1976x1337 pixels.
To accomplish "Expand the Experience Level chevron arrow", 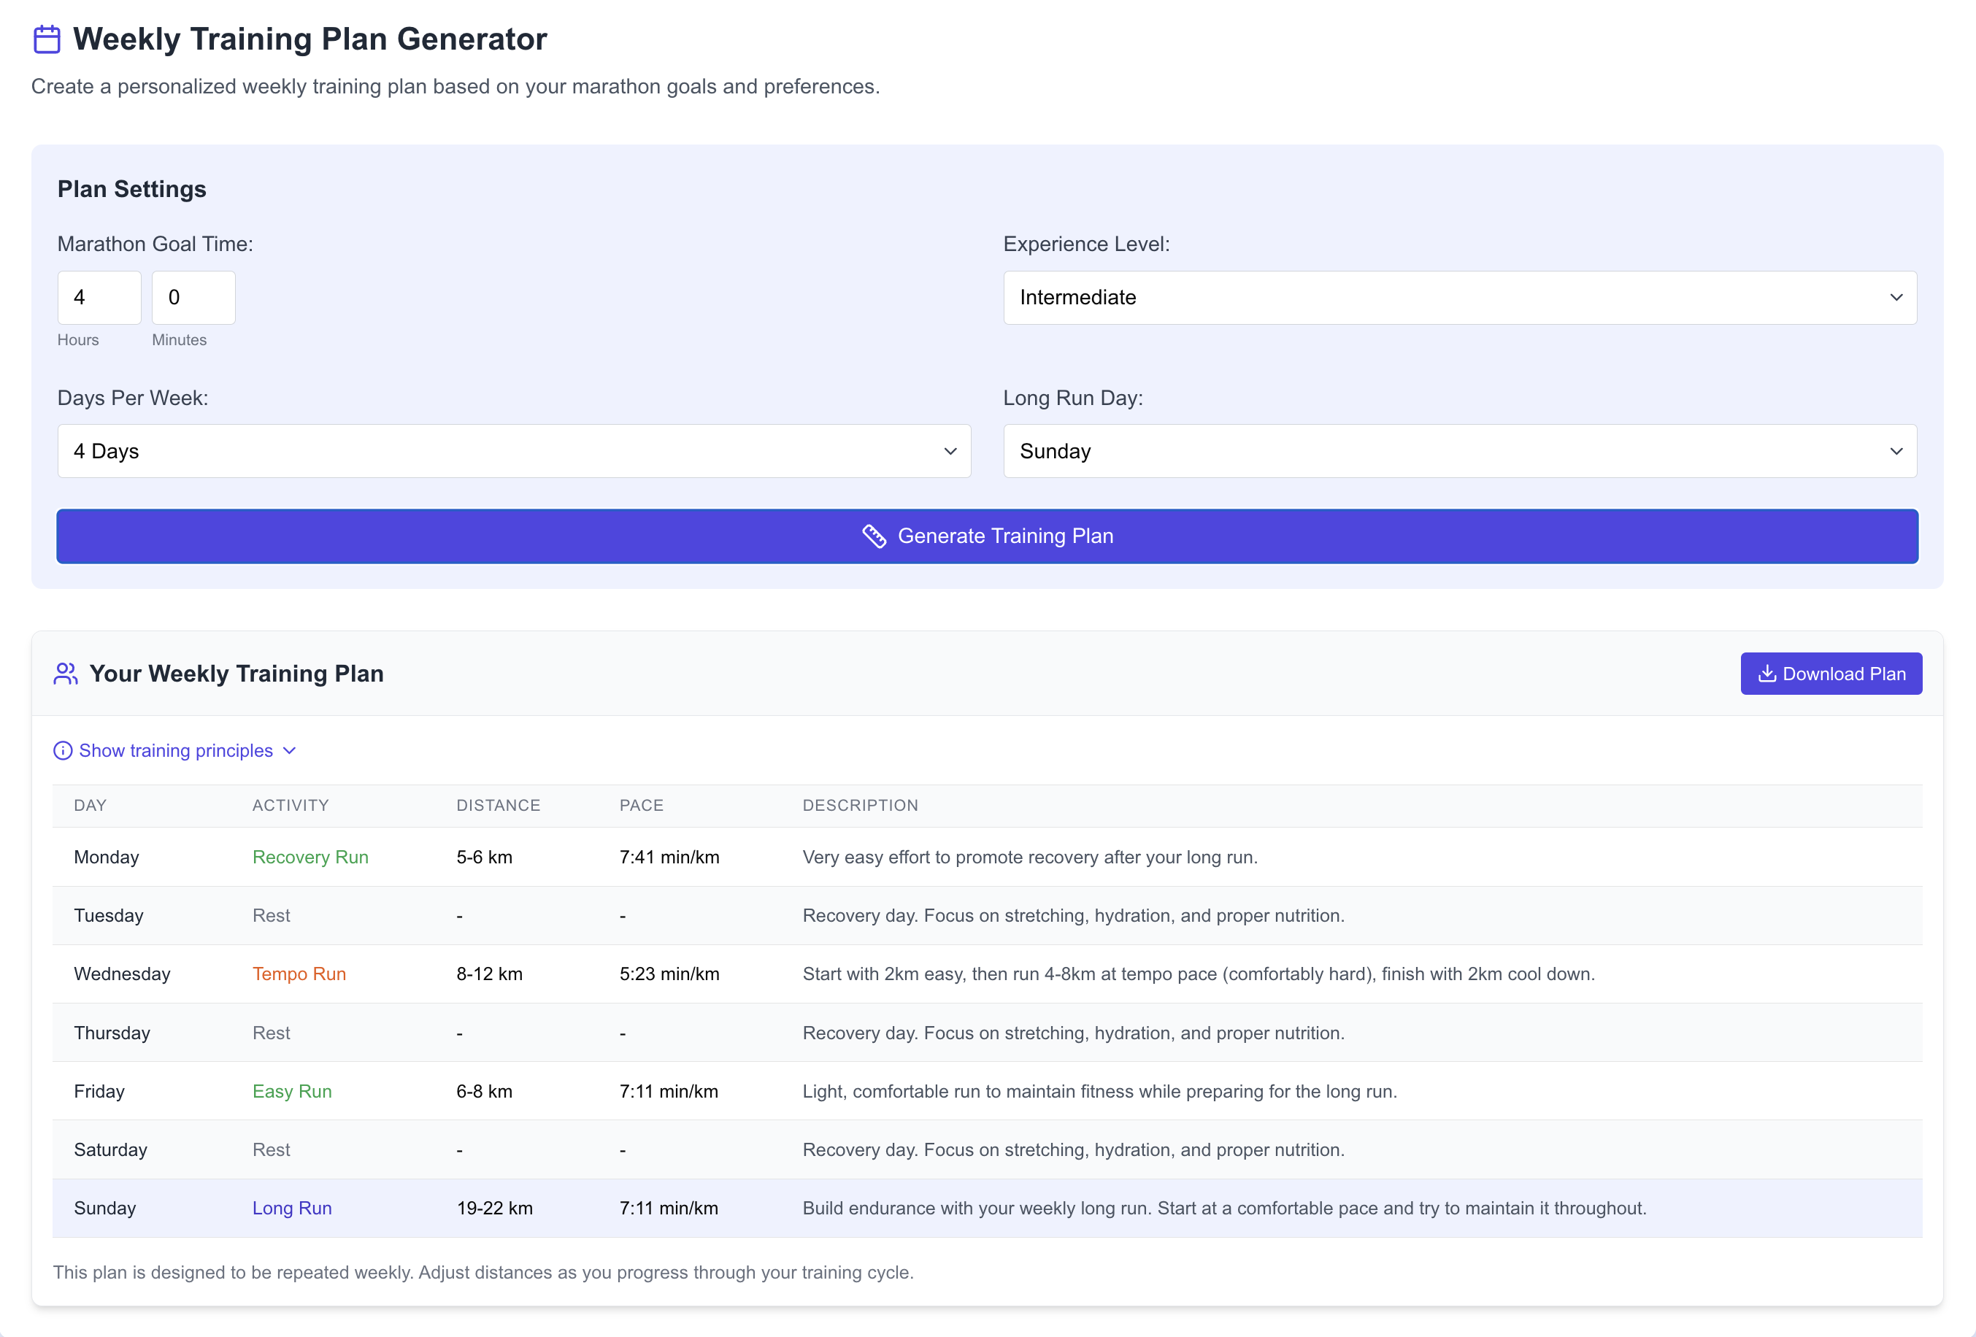I will [x=1896, y=298].
